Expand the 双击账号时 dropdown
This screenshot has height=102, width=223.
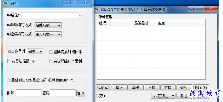click(35, 52)
